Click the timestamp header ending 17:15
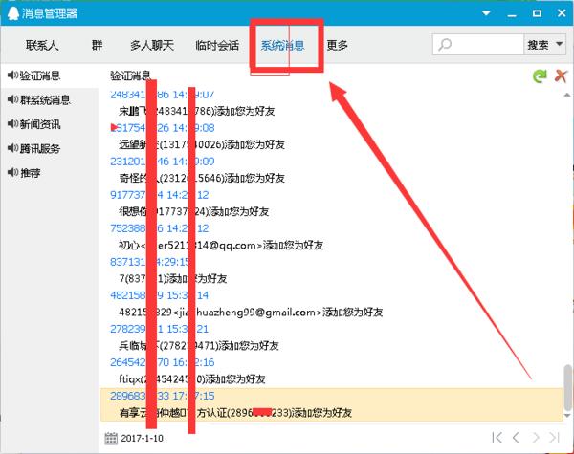Viewport: 574px width, 454px height. (163, 396)
